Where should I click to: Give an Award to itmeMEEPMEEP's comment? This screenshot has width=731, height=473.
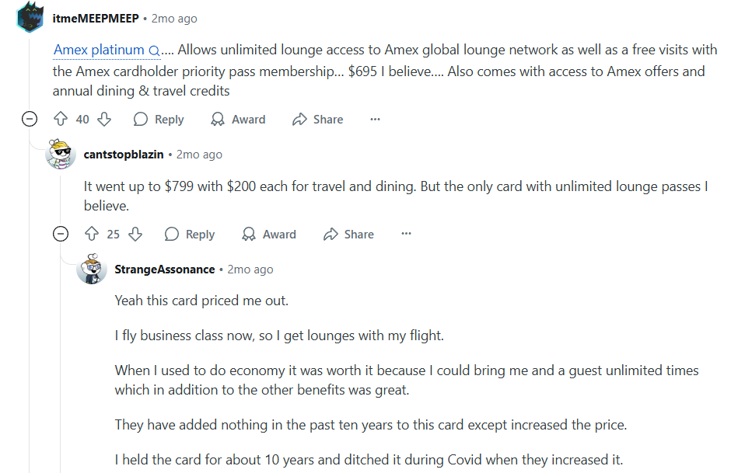[238, 119]
